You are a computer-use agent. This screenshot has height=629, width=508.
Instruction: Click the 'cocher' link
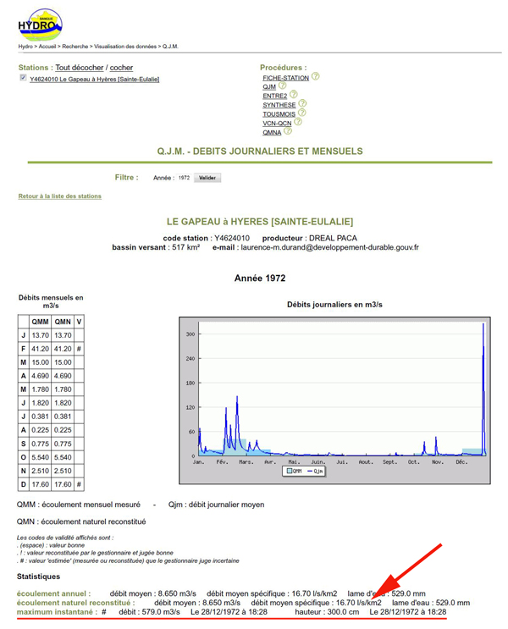(x=121, y=68)
